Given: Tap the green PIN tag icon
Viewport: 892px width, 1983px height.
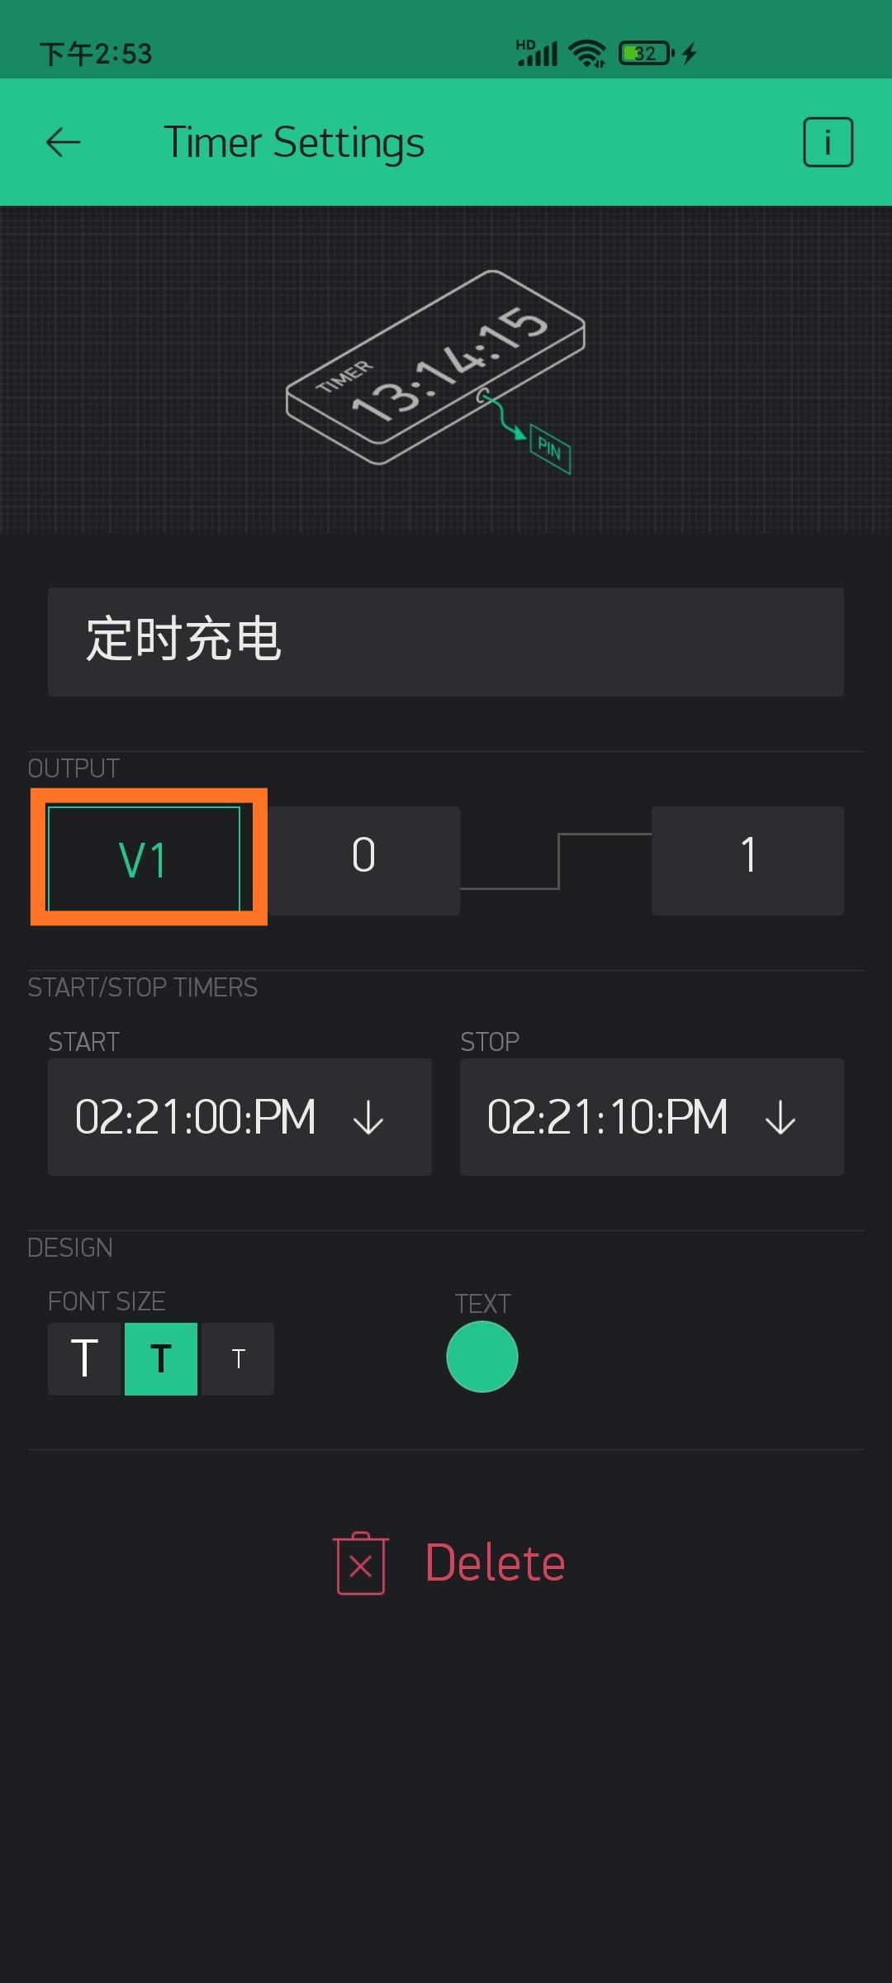Looking at the screenshot, I should [x=550, y=449].
